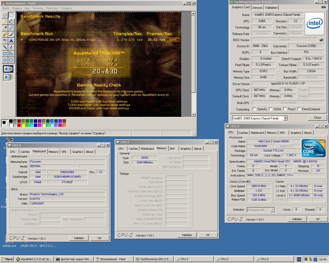The image size is (329, 263).
Task: Open the Правка menu in Paint
Action: (x=17, y=8)
